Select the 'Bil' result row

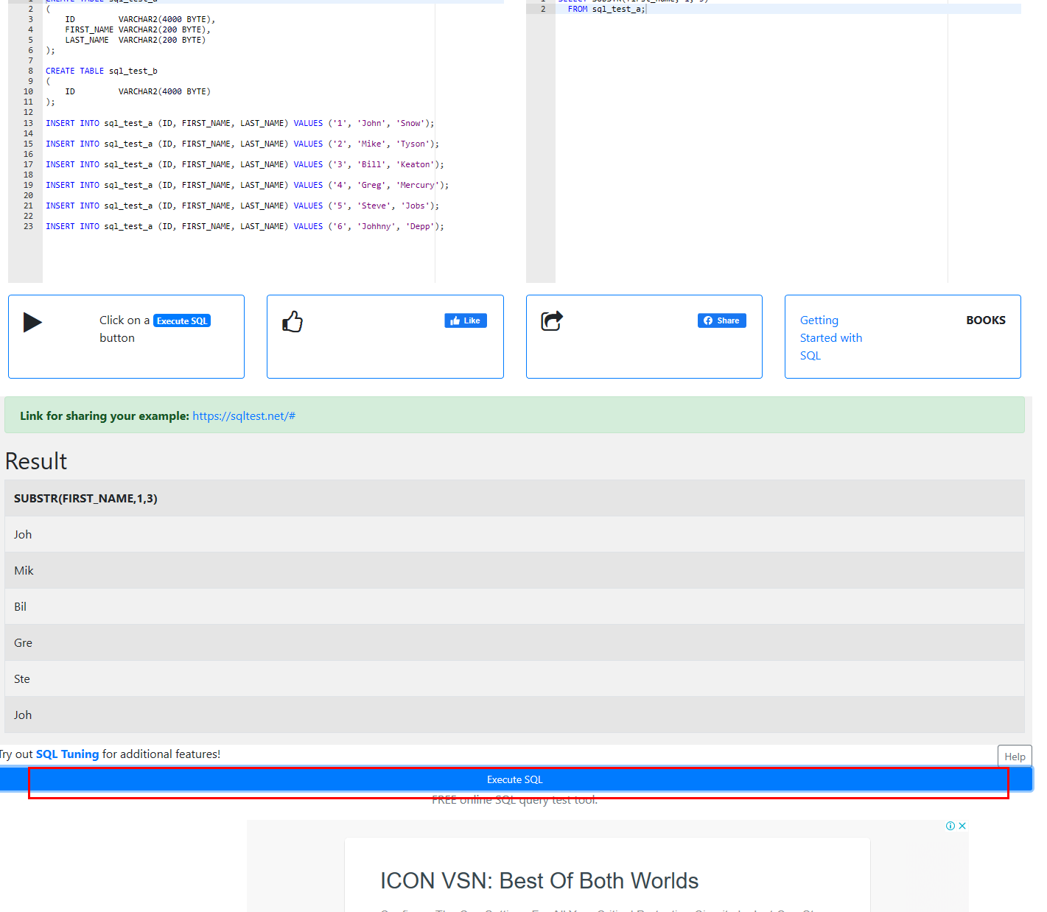(514, 606)
